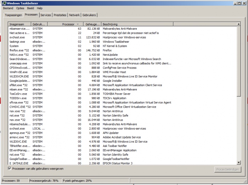Open the Opties menu
This screenshot has width=248, height=185.
coord(20,8)
